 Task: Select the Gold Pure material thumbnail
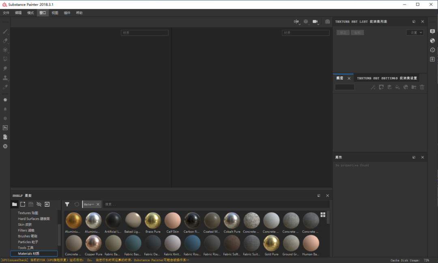click(271, 245)
